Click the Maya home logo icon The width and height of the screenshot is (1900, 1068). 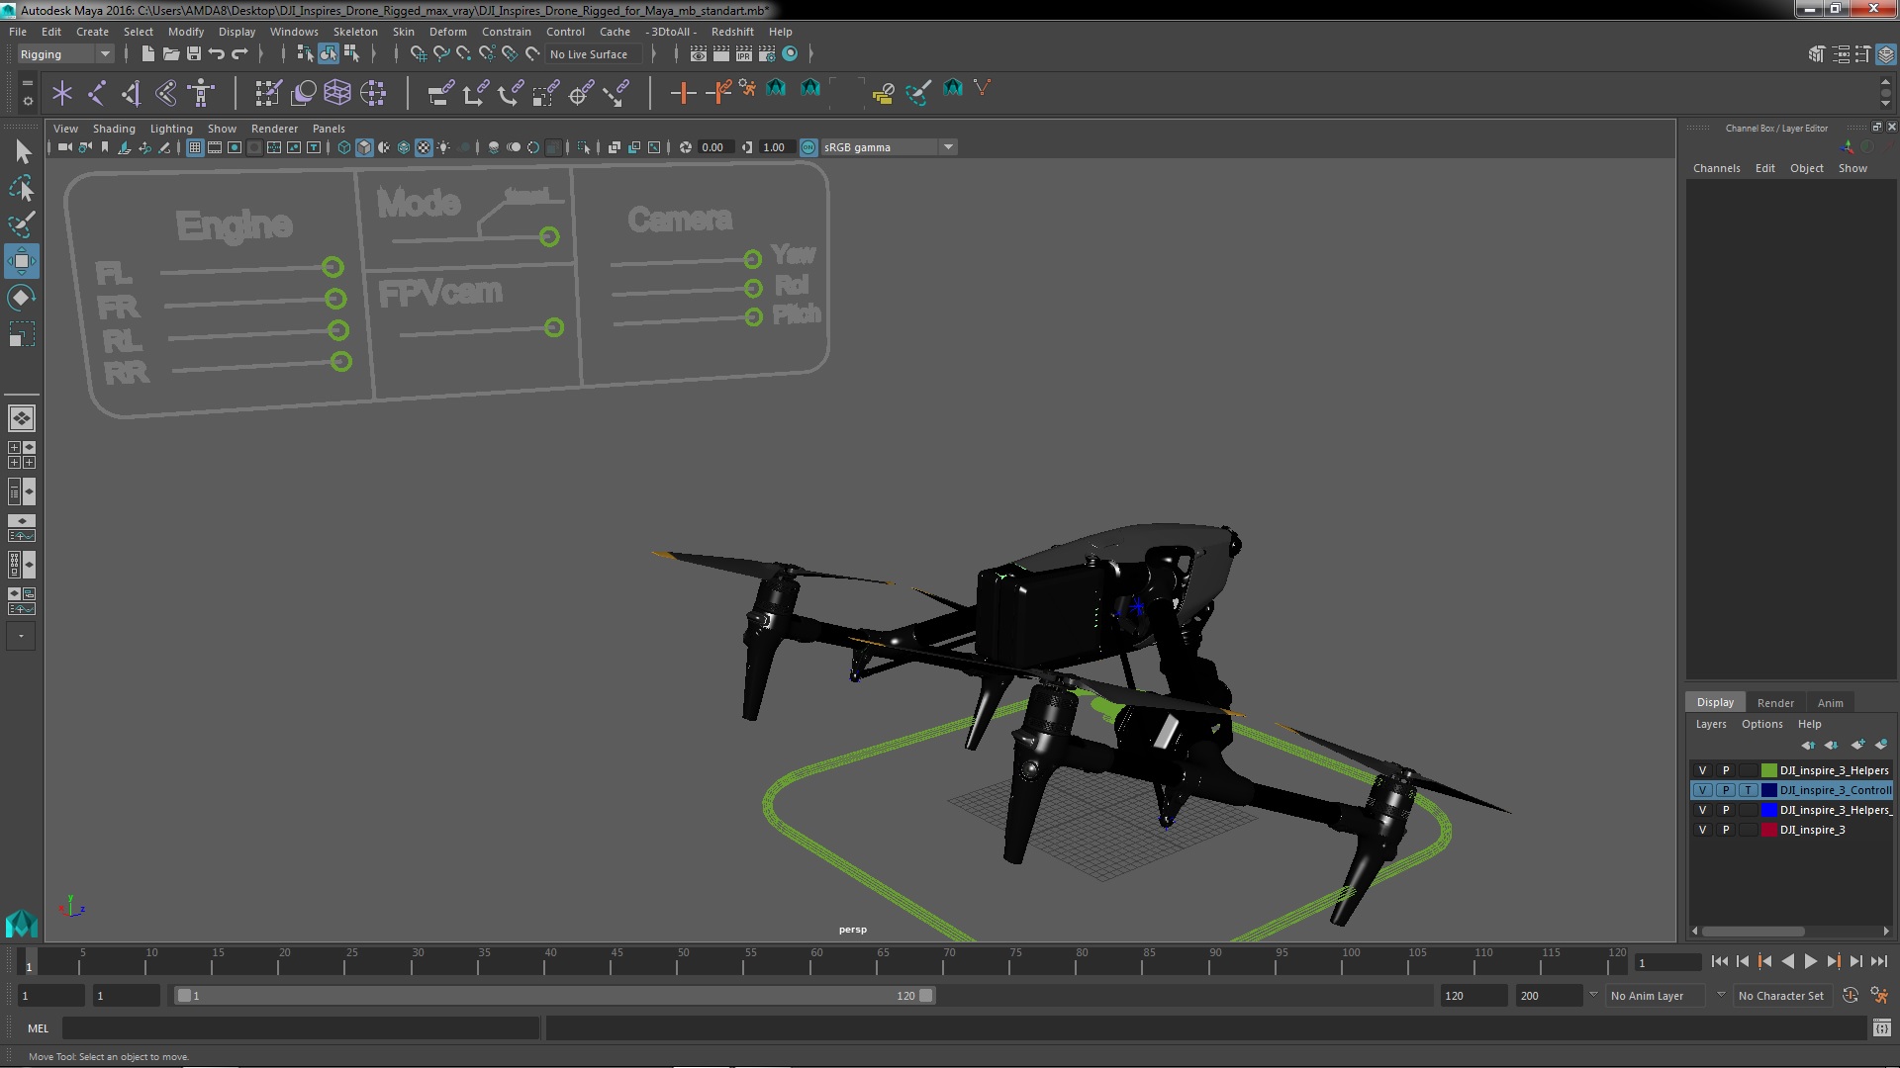point(22,924)
